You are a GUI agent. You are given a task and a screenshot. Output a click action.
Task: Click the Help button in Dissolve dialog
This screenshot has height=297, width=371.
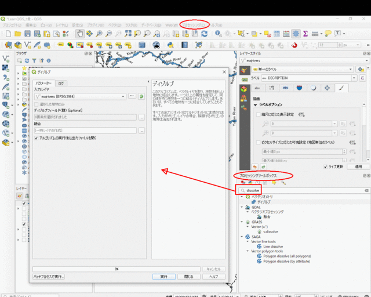[214, 277]
